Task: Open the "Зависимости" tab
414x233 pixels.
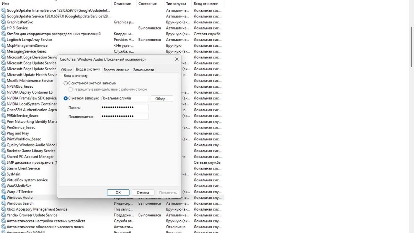Action: coord(143,70)
